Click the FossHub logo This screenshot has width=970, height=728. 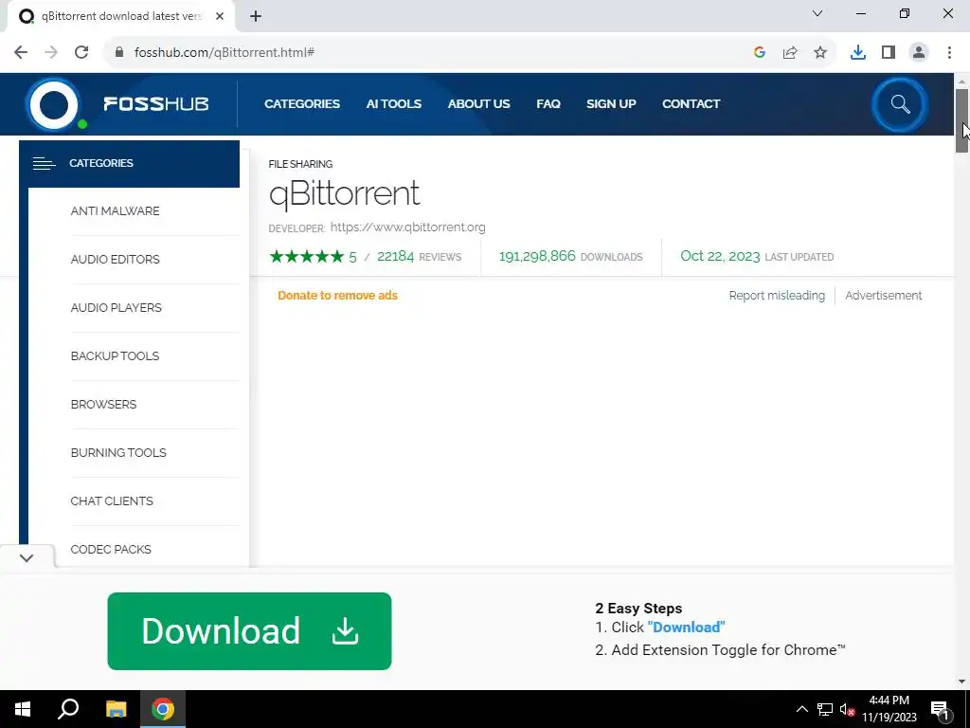pyautogui.click(x=117, y=104)
